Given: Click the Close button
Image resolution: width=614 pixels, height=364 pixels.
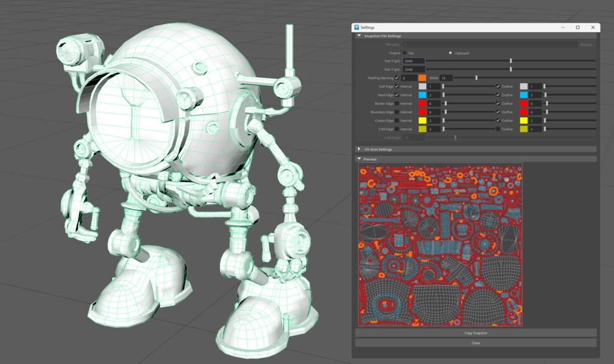Looking at the screenshot, I should pyautogui.click(x=476, y=342).
